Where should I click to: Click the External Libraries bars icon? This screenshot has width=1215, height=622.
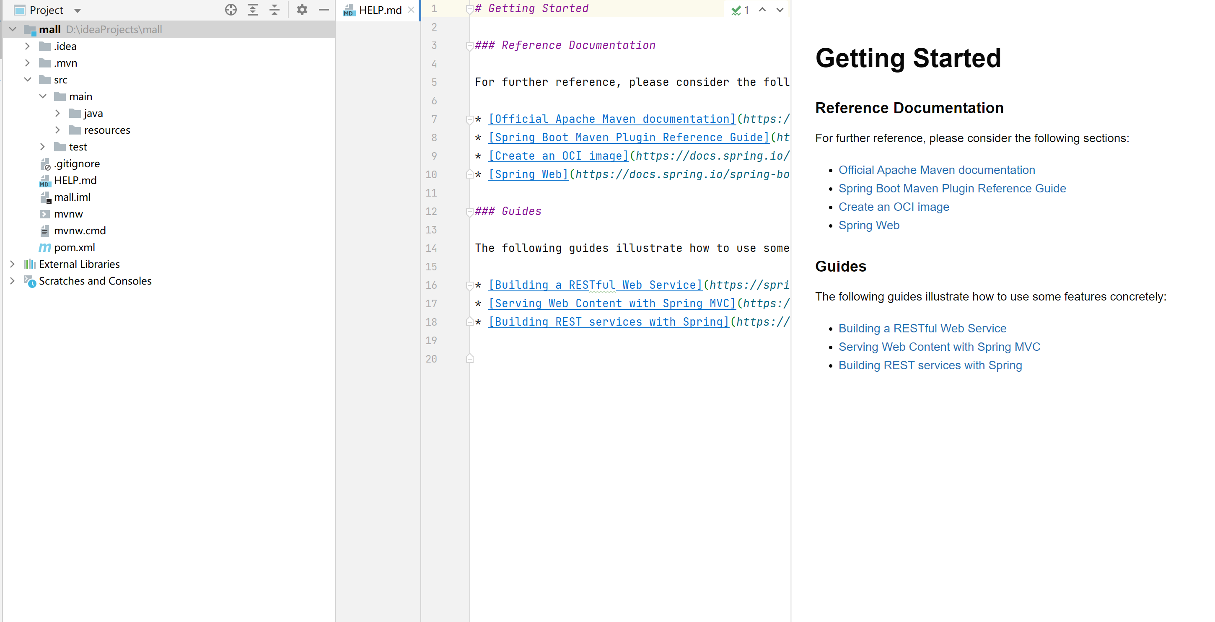pyautogui.click(x=30, y=264)
